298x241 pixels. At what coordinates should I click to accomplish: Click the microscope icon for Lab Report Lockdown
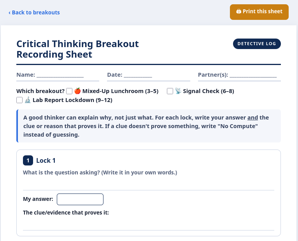pos(28,100)
